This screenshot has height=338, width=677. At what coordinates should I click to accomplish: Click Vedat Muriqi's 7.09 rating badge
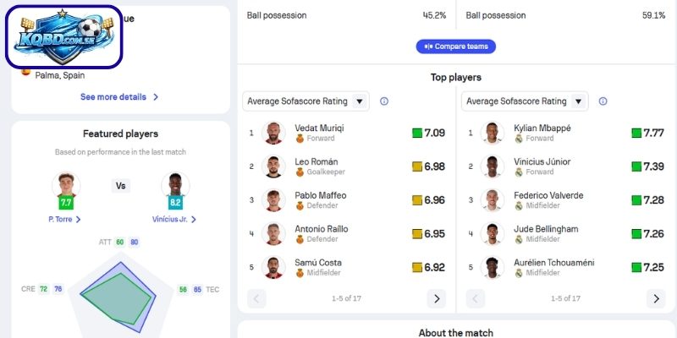tap(428, 133)
